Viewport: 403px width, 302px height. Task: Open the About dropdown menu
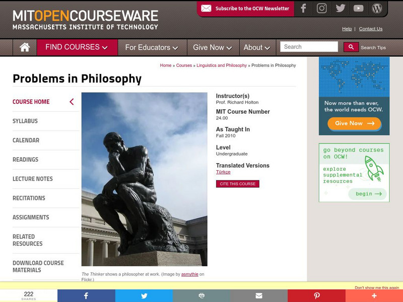tap(257, 47)
